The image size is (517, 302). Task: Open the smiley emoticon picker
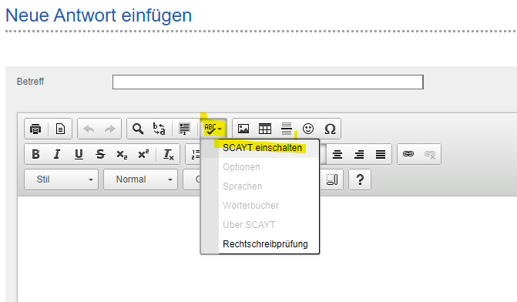click(308, 129)
